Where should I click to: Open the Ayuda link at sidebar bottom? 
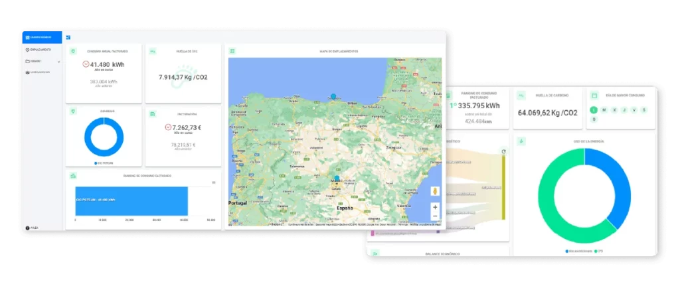pyautogui.click(x=32, y=228)
